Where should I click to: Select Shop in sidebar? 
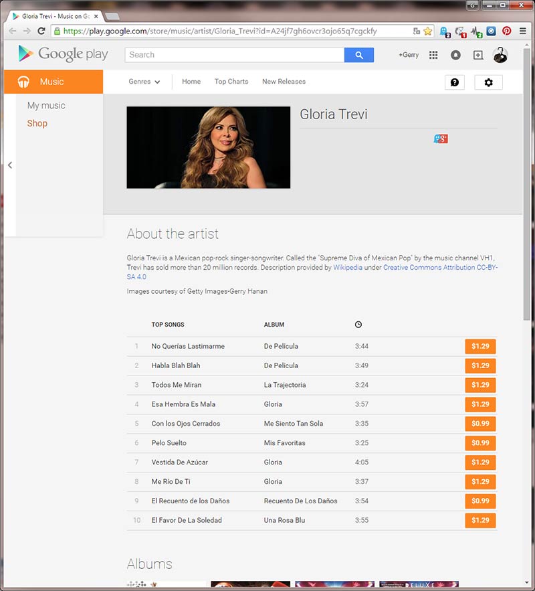click(x=37, y=123)
